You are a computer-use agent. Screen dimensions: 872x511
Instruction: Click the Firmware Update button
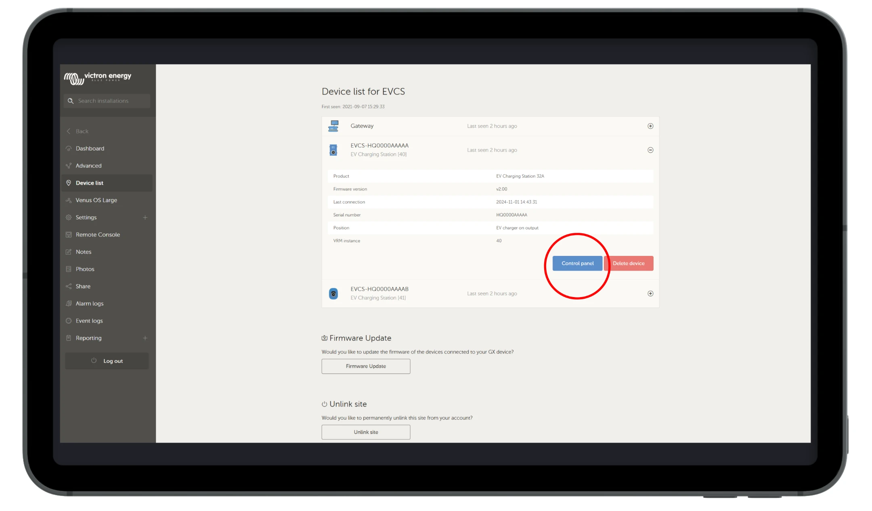(x=365, y=366)
